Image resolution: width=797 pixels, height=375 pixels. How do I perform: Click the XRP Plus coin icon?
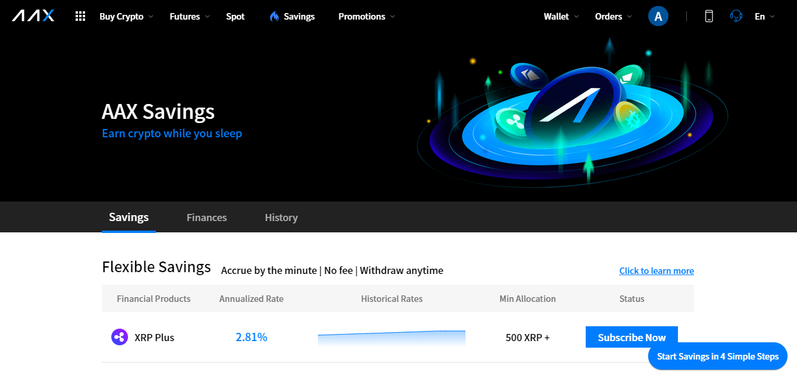click(x=120, y=337)
